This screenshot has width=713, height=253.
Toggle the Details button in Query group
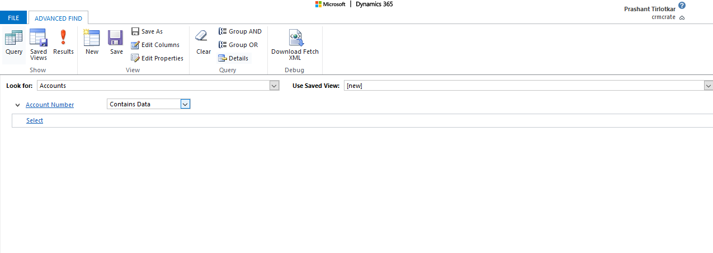point(234,58)
